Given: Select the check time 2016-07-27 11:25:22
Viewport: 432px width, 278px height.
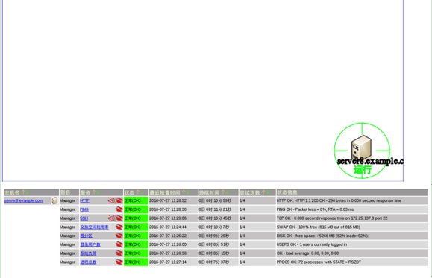Looking at the screenshot, I should (168, 236).
